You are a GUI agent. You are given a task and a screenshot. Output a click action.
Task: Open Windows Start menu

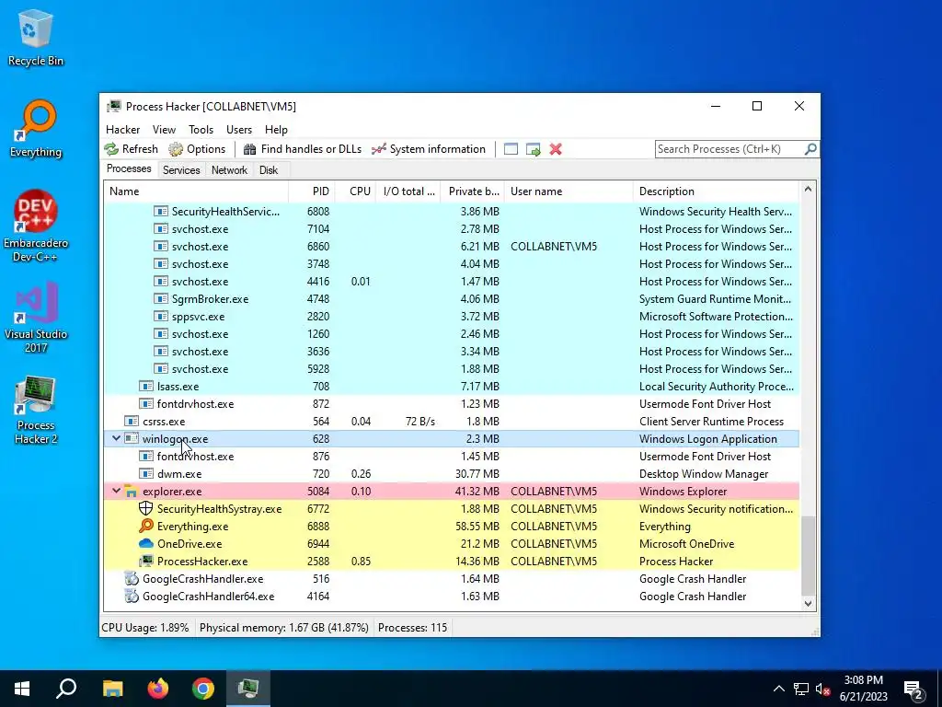coord(22,689)
